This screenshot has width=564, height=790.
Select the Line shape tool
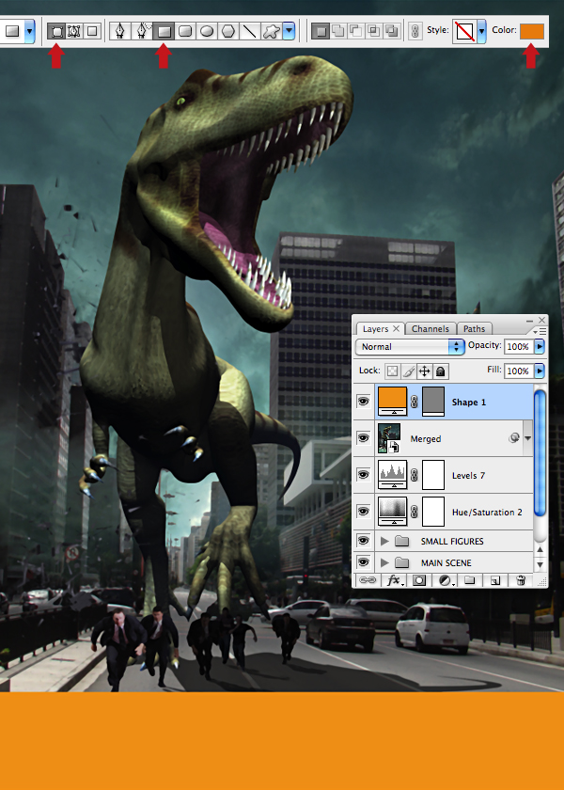click(250, 32)
